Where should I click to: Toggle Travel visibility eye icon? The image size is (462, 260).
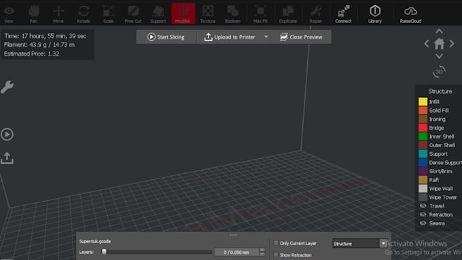coord(423,206)
